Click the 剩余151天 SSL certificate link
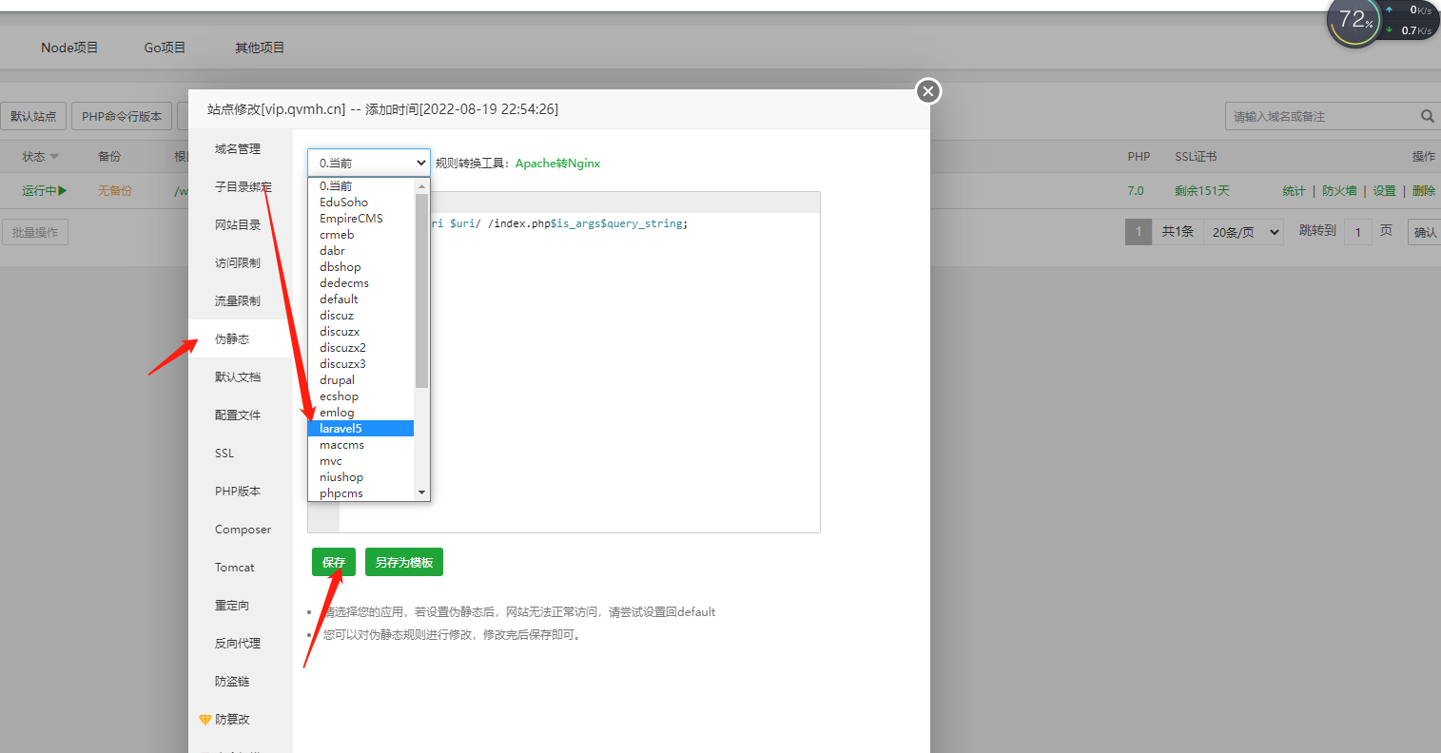Image resolution: width=1441 pixels, height=753 pixels. [x=1202, y=191]
